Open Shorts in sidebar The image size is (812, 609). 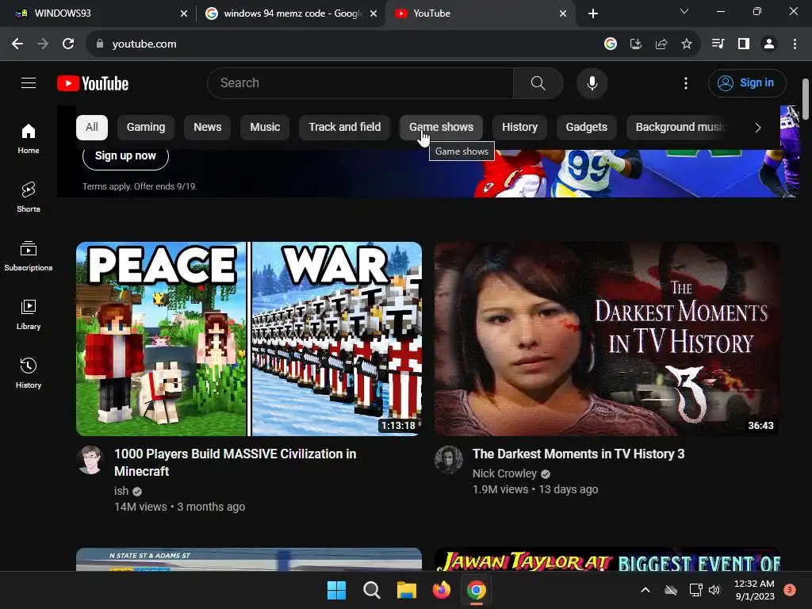click(x=29, y=197)
